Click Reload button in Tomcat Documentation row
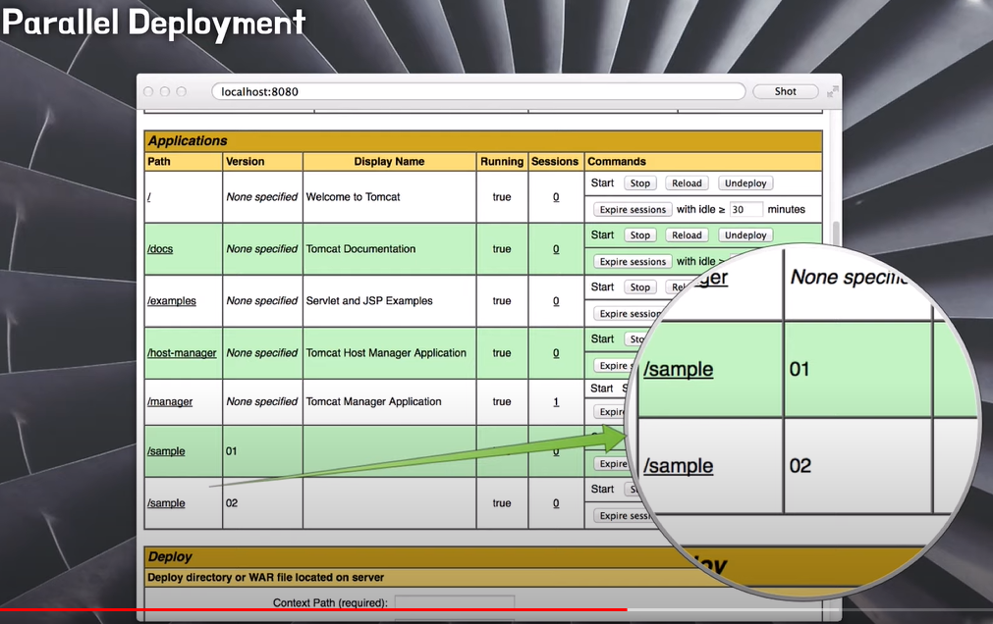 click(687, 234)
